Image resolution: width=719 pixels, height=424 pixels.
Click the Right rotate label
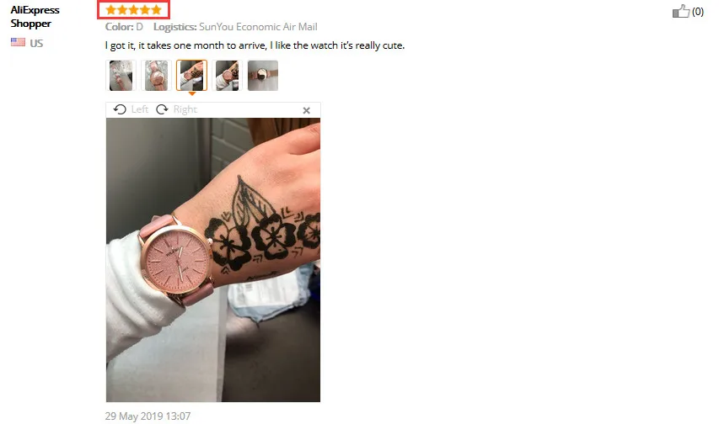(x=185, y=109)
